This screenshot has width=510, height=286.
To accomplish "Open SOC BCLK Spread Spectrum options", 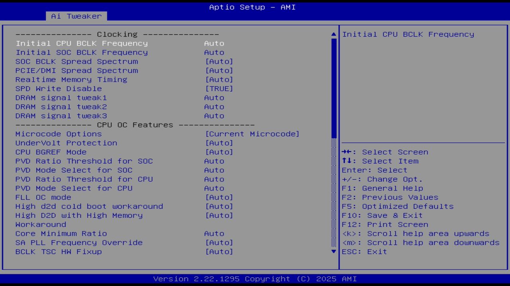I will coord(219,61).
